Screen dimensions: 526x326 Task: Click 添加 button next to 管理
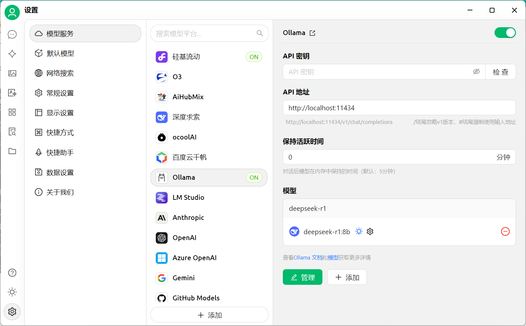click(347, 277)
